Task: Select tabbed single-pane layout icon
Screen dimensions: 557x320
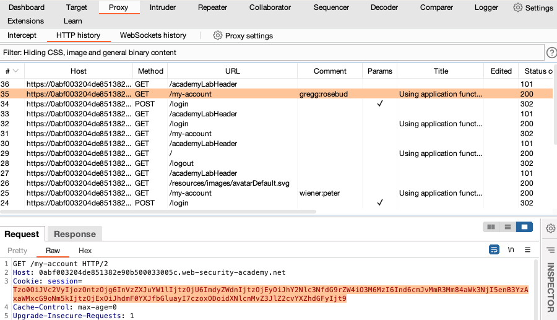Action: (x=524, y=227)
